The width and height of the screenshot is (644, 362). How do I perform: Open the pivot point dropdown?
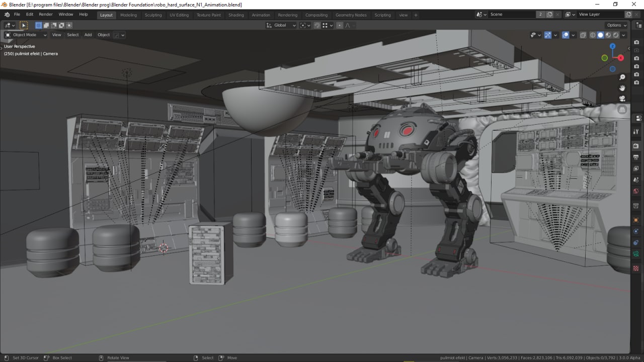click(x=305, y=25)
